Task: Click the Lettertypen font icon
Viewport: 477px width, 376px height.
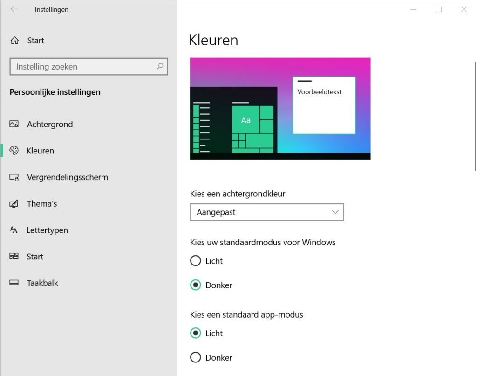Action: point(14,230)
